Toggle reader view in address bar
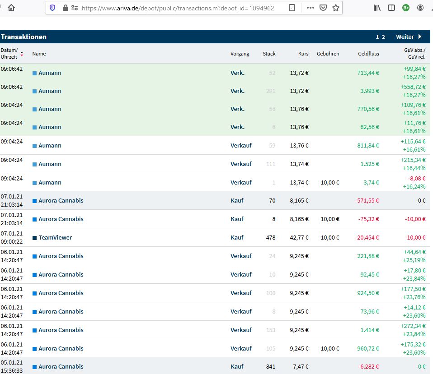The height and width of the screenshot is (374, 433). (292, 8)
